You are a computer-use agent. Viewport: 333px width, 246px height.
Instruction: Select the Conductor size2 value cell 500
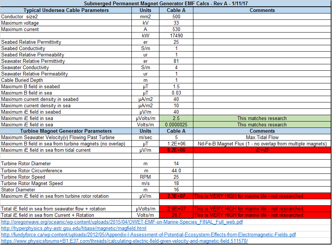click(x=176, y=16)
